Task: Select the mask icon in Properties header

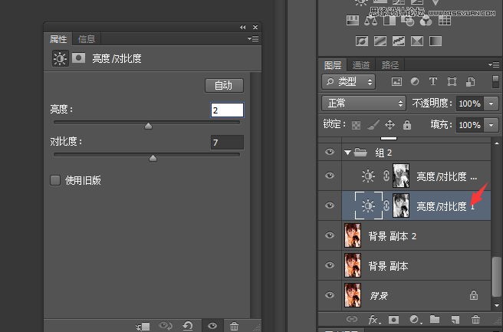Action: click(x=78, y=58)
